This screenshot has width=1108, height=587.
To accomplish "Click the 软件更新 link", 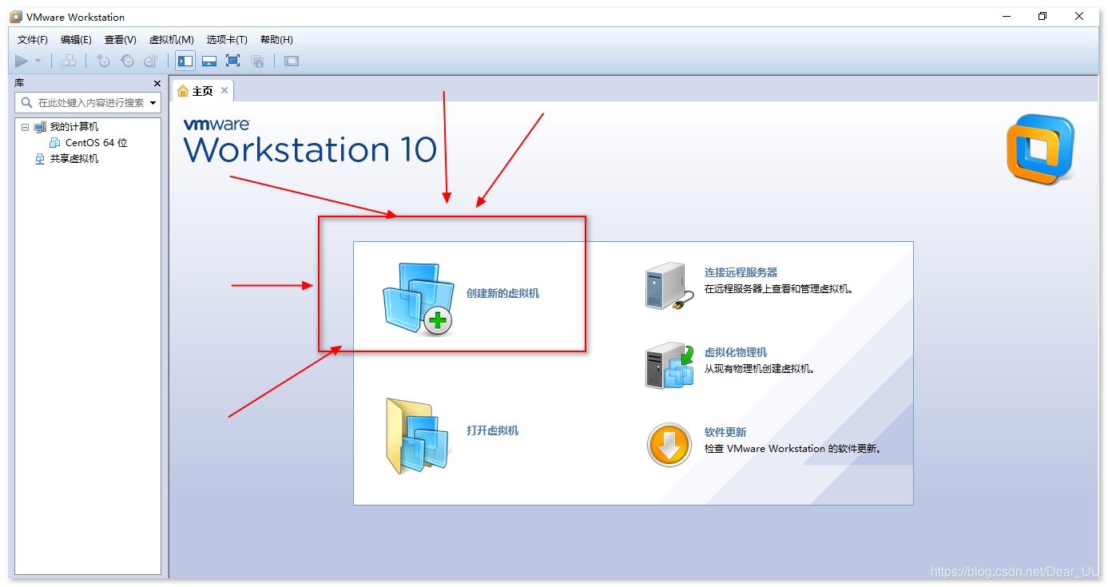I will (x=725, y=432).
